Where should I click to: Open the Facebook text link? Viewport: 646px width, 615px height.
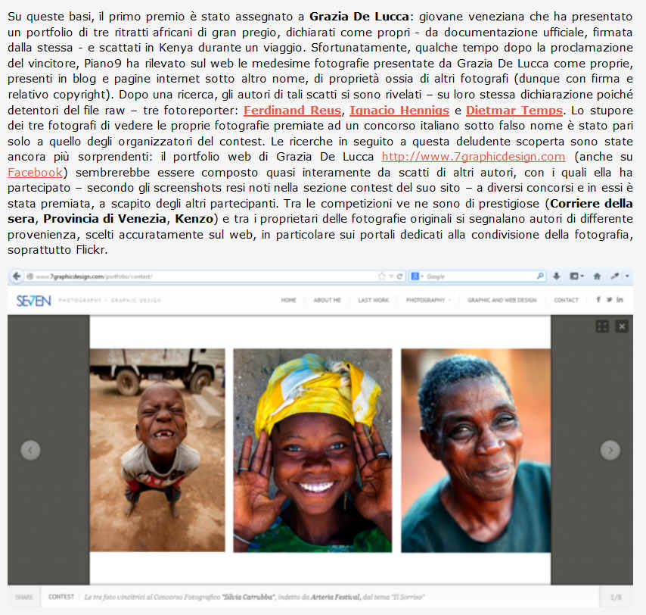coord(35,173)
